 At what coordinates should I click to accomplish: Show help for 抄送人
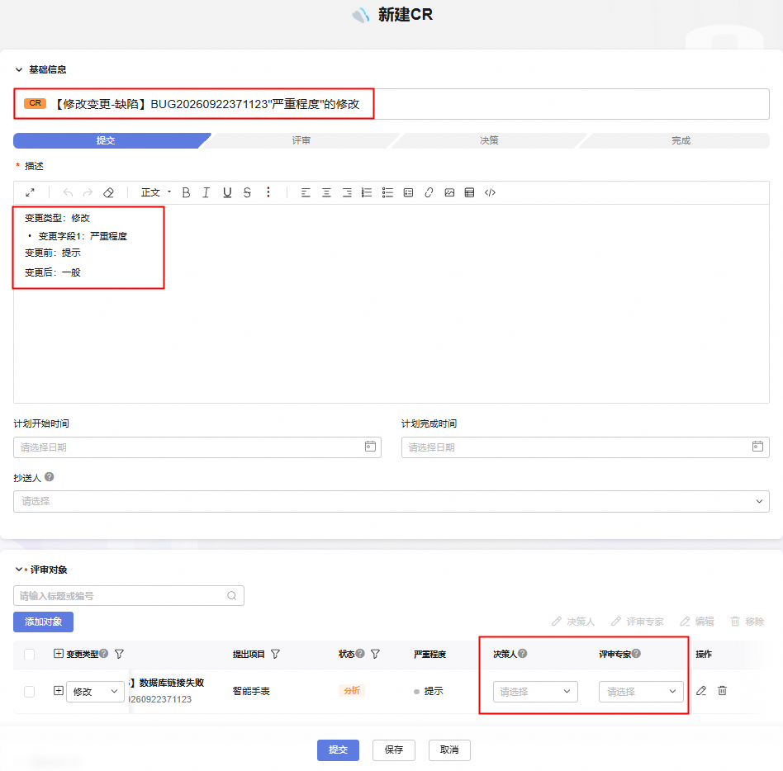[x=49, y=477]
